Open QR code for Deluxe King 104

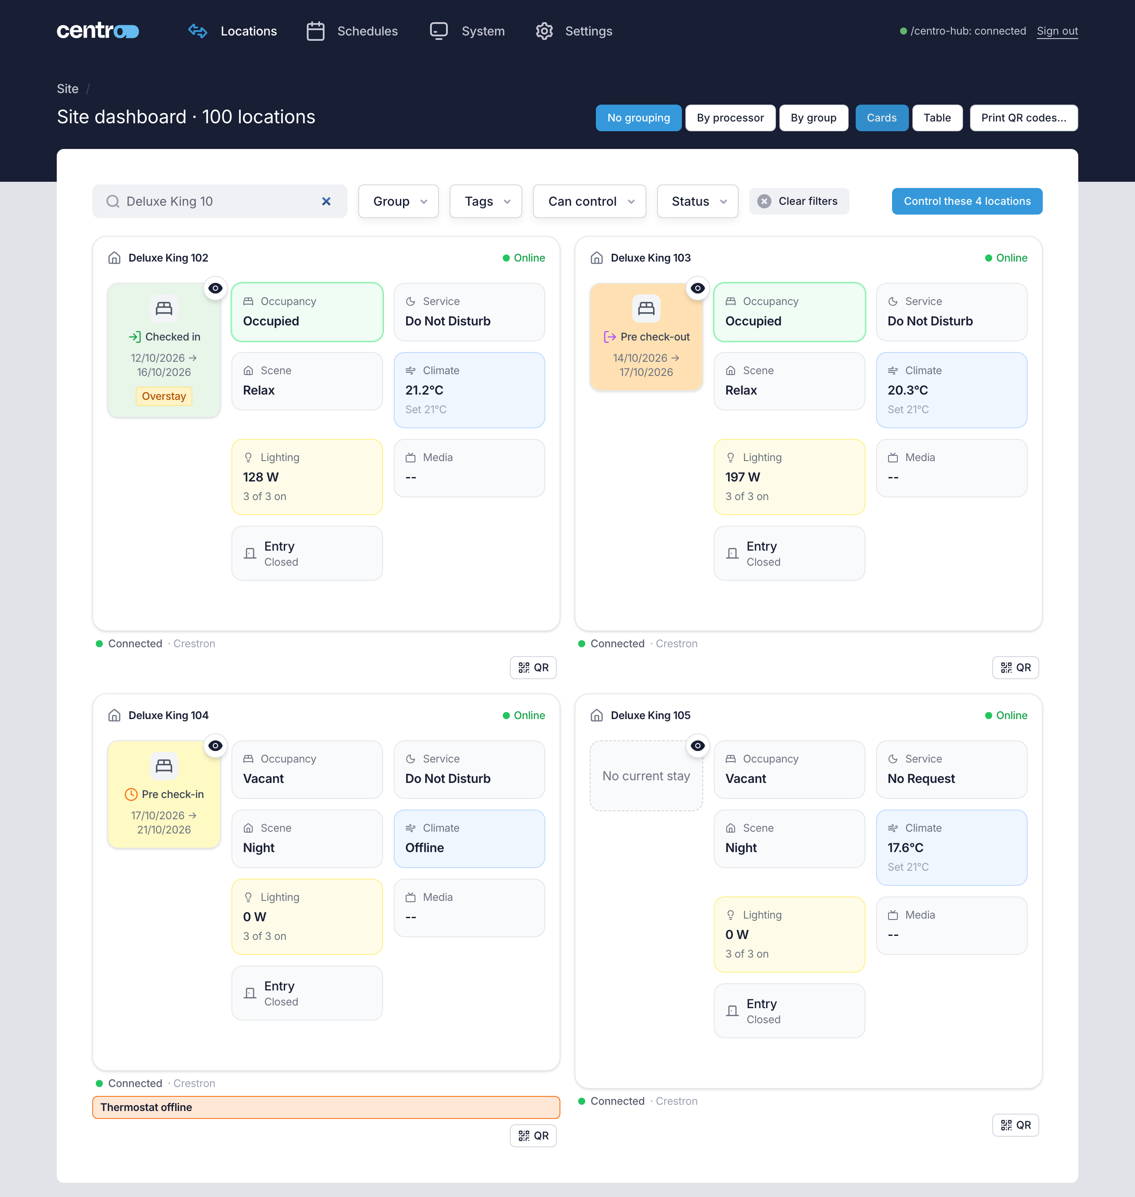tap(533, 1136)
